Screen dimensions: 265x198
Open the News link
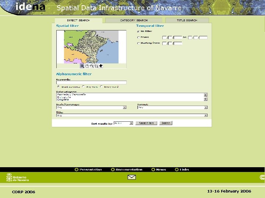(161, 169)
